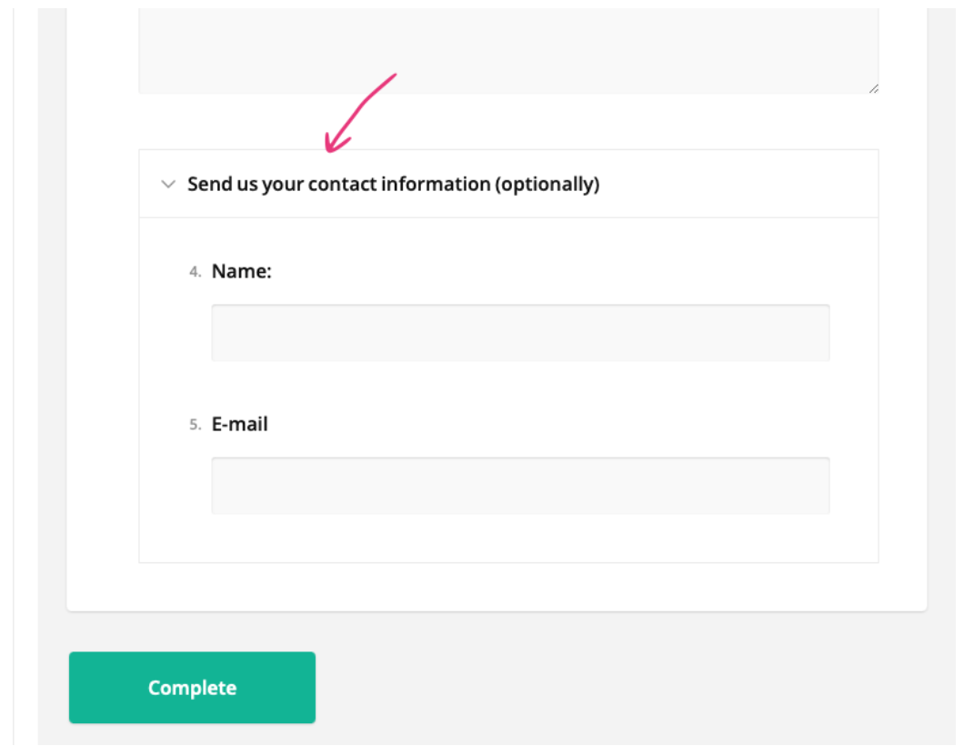Click the 'E-mail' question label
Screen dimensions: 964x756
tap(239, 424)
